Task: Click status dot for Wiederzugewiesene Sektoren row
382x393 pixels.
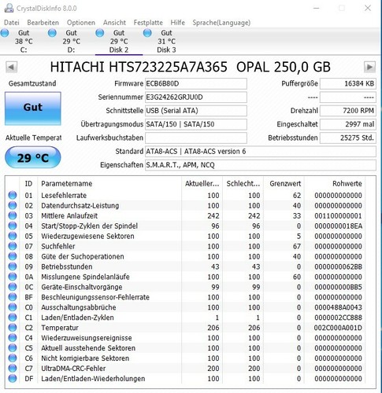Action: coord(13,236)
